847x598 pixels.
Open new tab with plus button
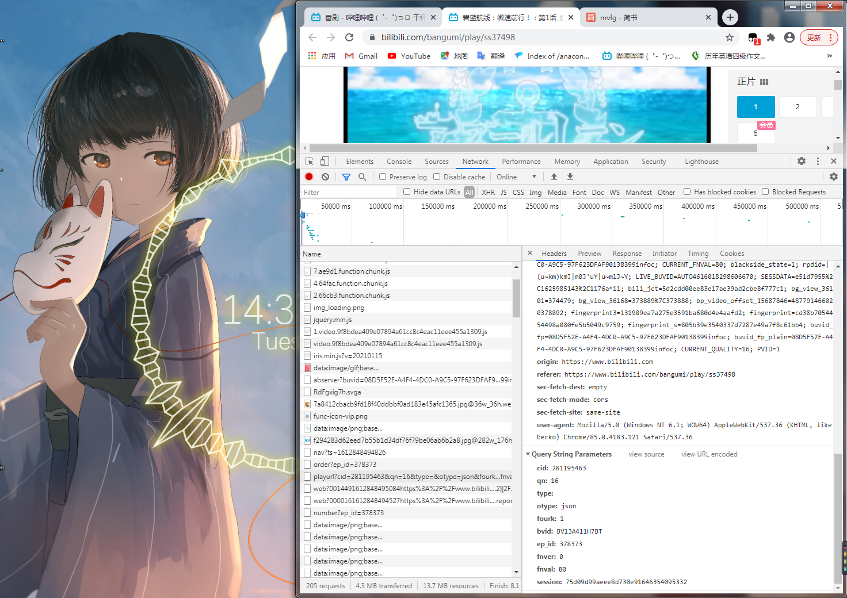pos(730,17)
